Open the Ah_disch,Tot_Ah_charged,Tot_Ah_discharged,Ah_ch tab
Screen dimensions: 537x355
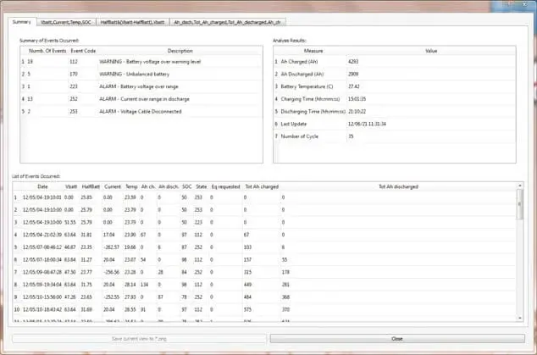(x=227, y=22)
